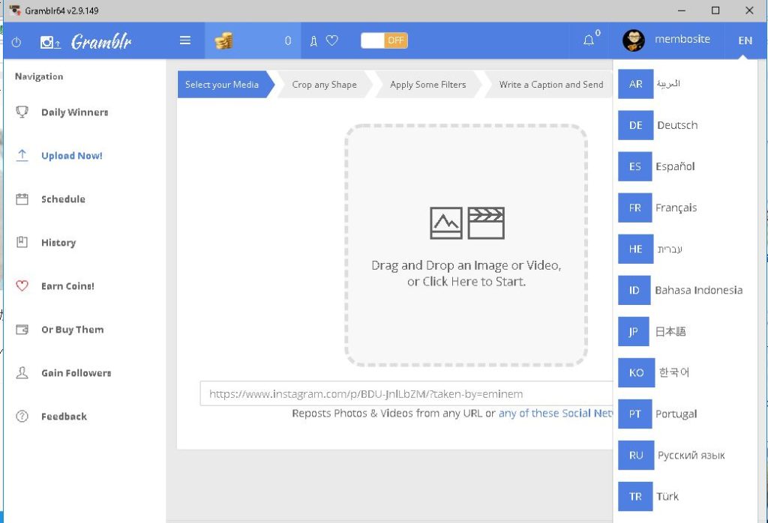Go to the Crop any Shape step
The height and width of the screenshot is (523, 768).
(324, 84)
